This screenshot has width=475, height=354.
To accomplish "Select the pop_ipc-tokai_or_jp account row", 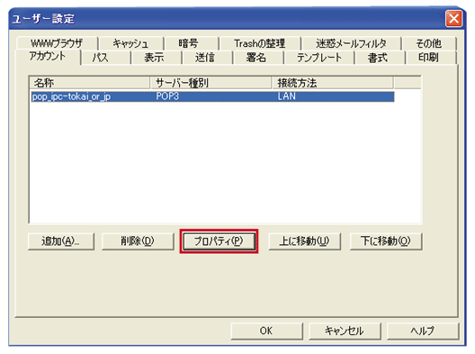I will click(x=212, y=96).
